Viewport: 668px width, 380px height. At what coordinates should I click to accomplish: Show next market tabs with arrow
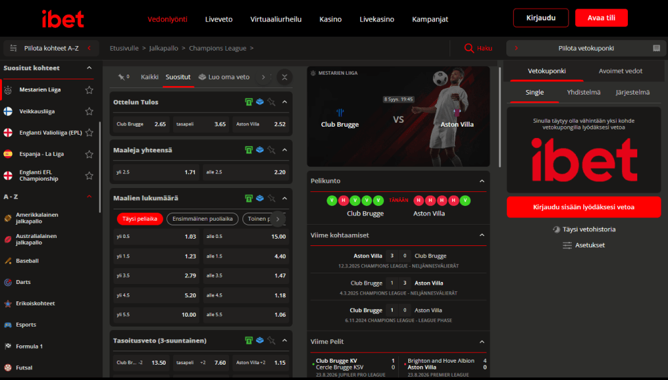[x=263, y=77]
